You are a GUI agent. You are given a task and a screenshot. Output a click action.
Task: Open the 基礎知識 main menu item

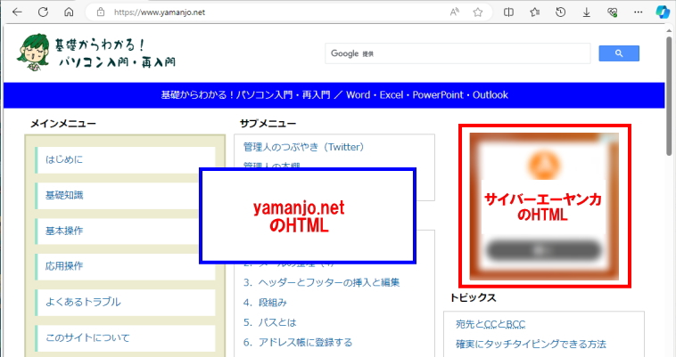[125, 196]
